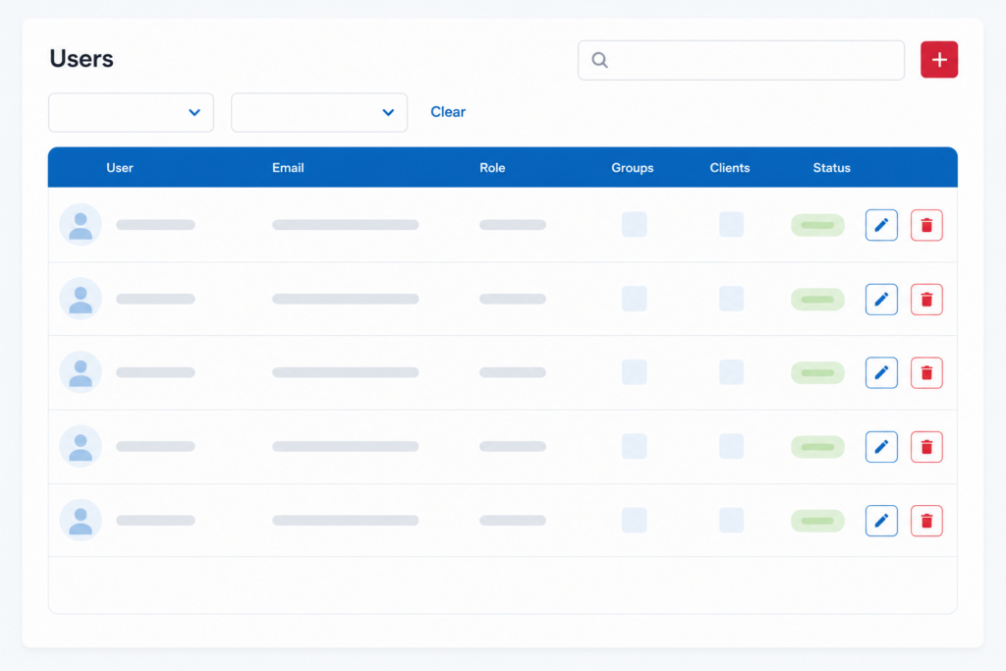
Task: Click the red plus add user button
Action: point(938,60)
